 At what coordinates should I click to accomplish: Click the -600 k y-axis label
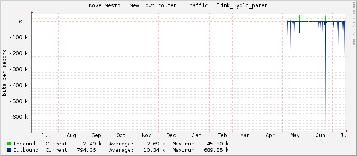tap(19, 117)
